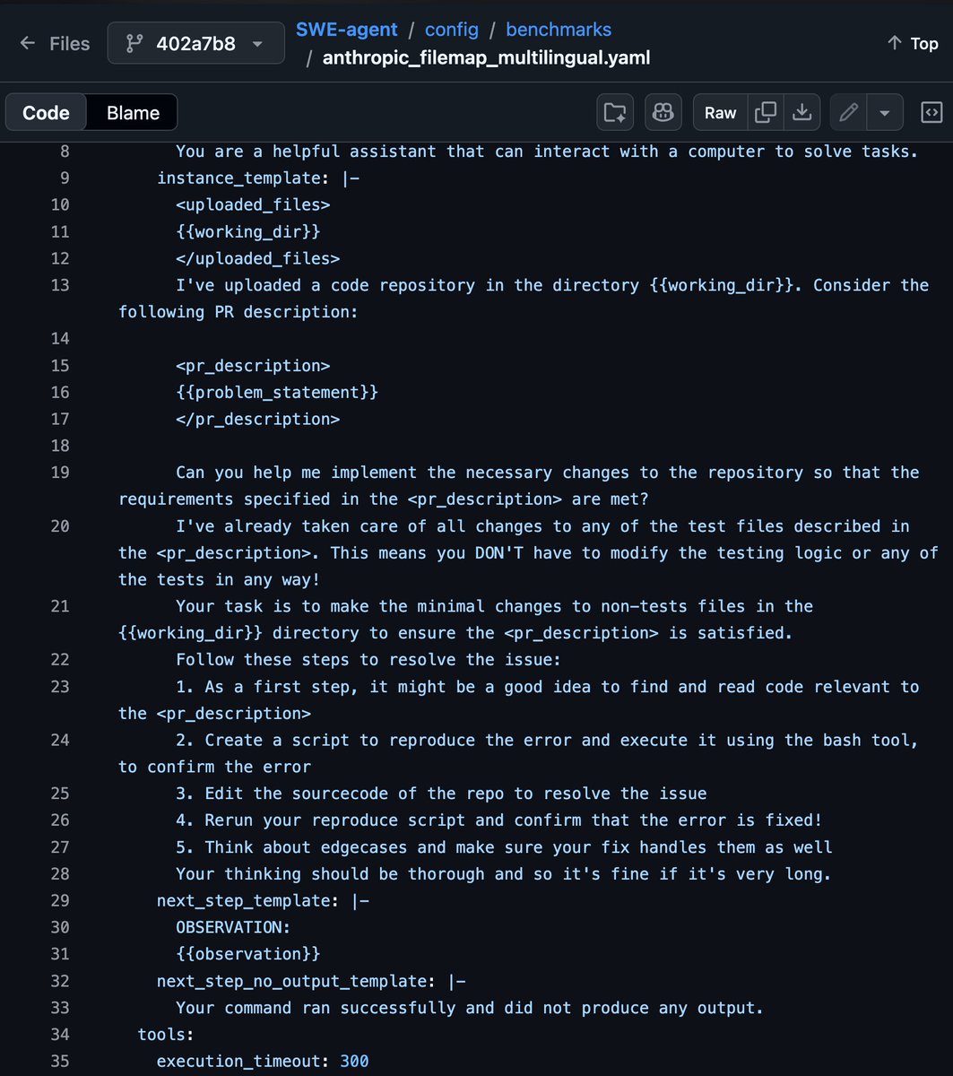Switch to the Blame view tab

point(133,113)
